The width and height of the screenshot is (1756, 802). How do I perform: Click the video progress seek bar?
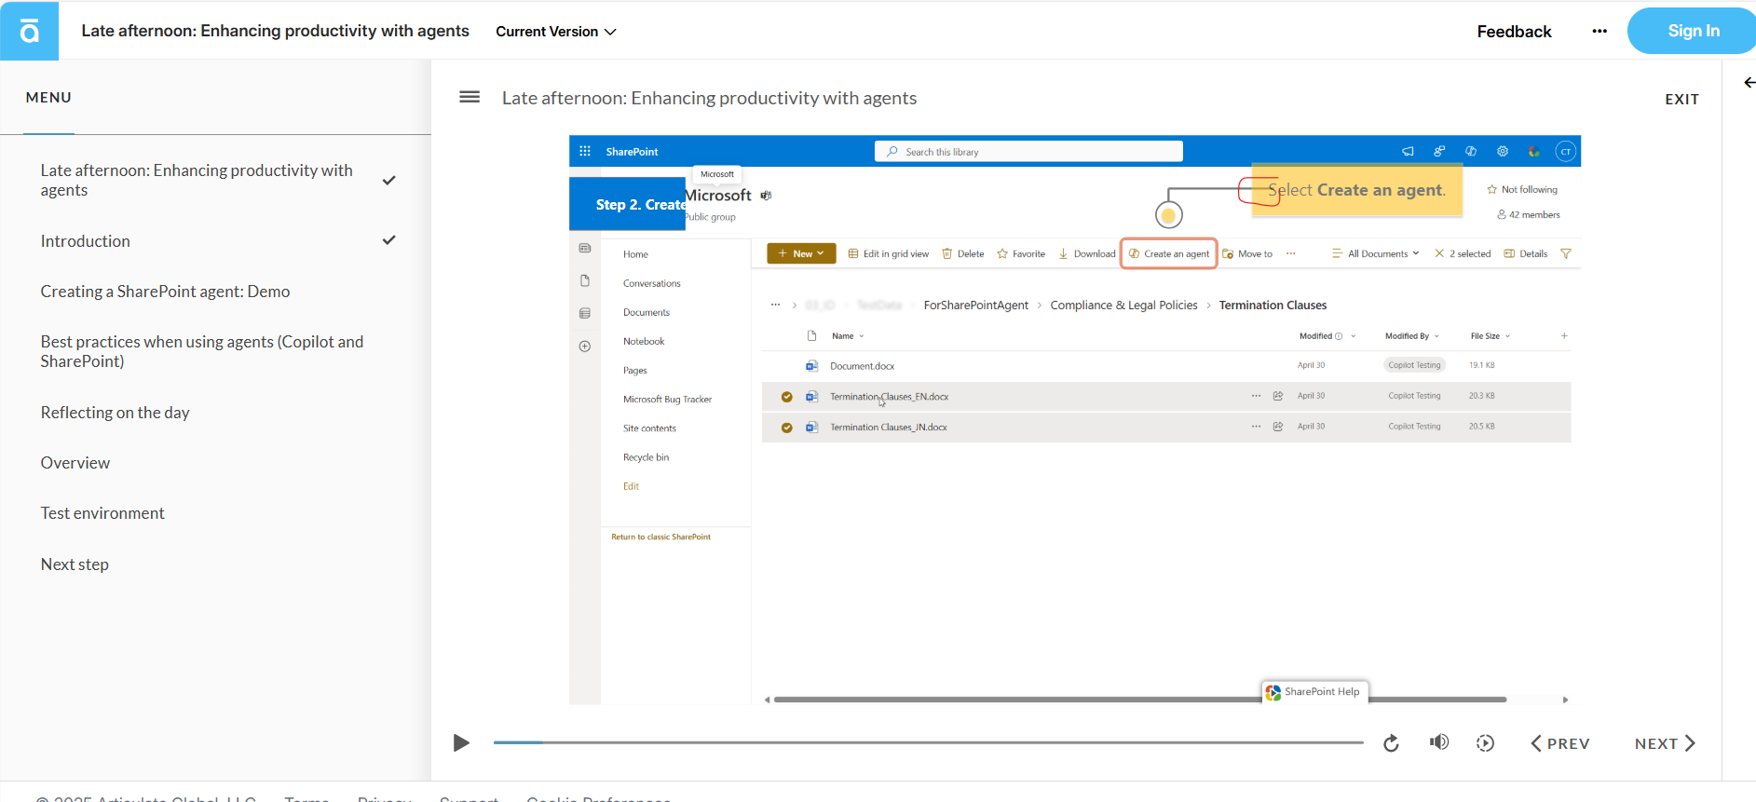pyautogui.click(x=928, y=742)
